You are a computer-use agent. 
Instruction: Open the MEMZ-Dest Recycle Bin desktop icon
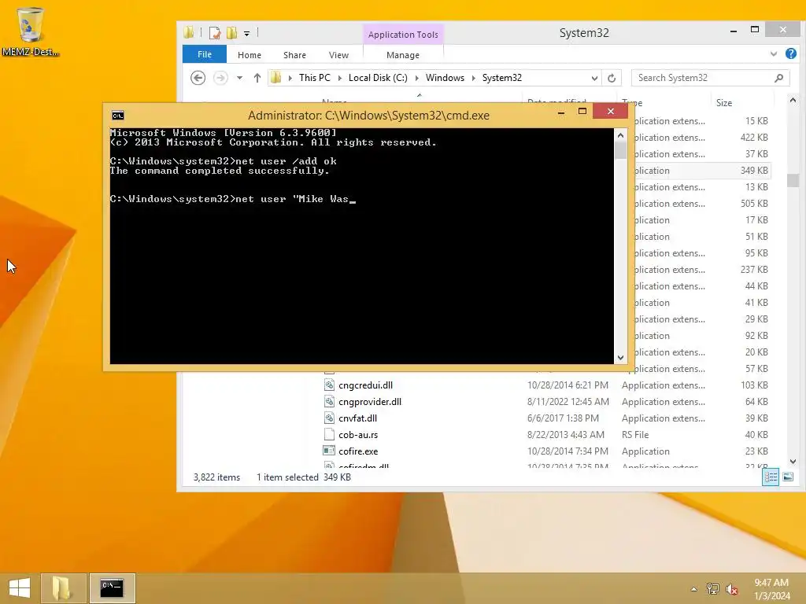[x=30, y=31]
